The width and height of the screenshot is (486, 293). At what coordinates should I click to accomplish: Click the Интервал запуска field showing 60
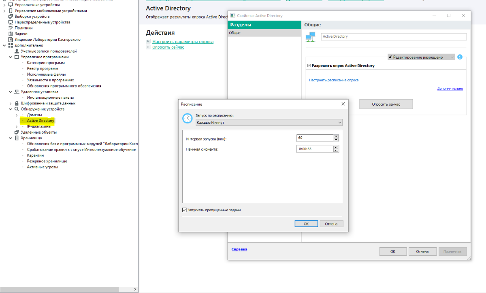tap(315, 138)
